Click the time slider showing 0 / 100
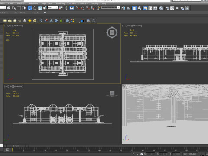Image resolution: width=208 pixels, height=156 pixels. 16,146
